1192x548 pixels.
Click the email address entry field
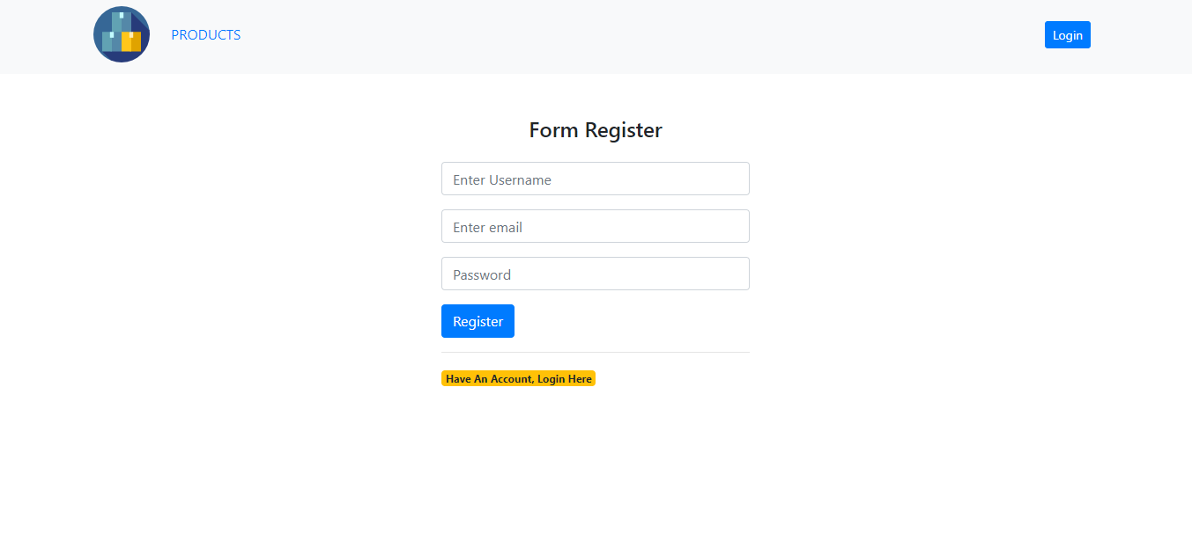[x=595, y=226]
